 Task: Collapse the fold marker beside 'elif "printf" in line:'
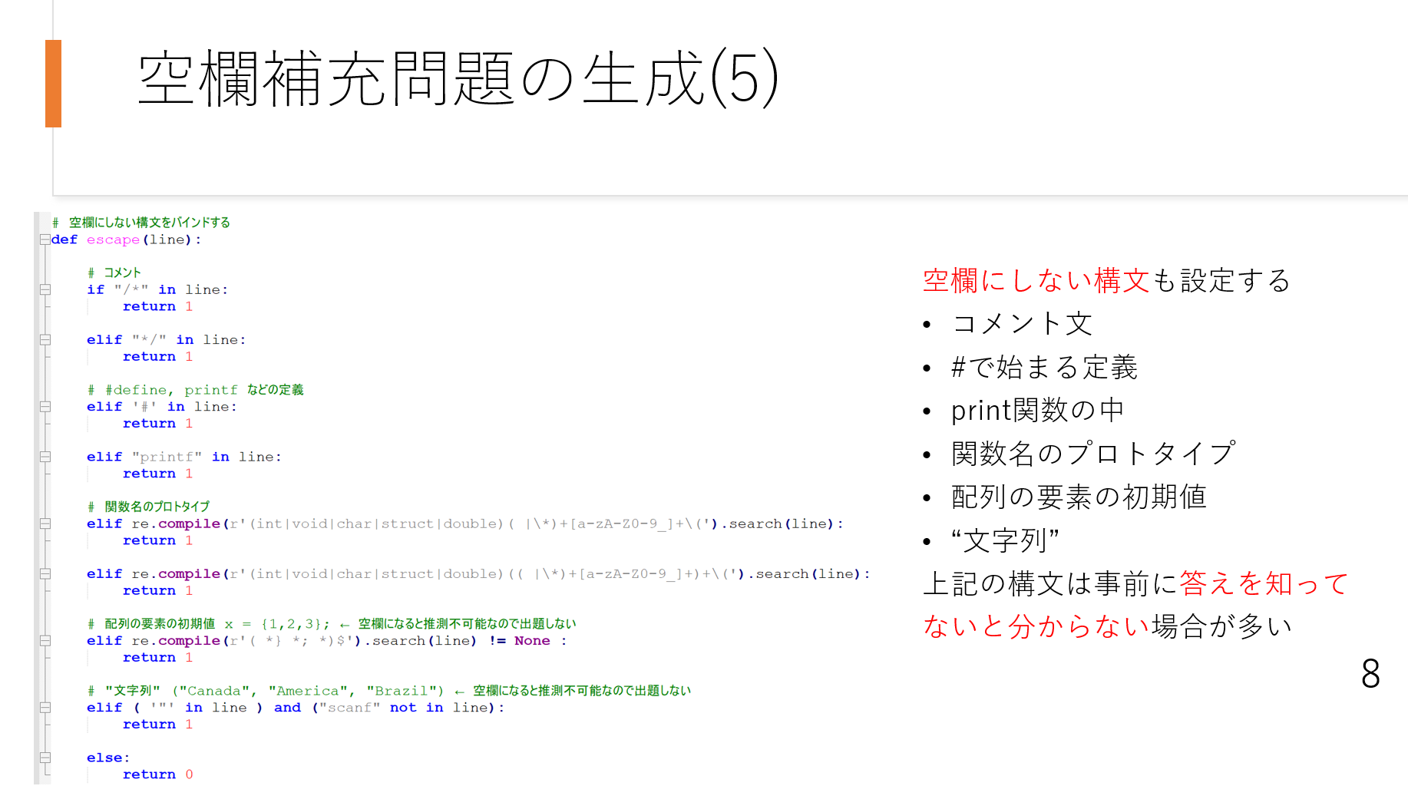pos(45,457)
